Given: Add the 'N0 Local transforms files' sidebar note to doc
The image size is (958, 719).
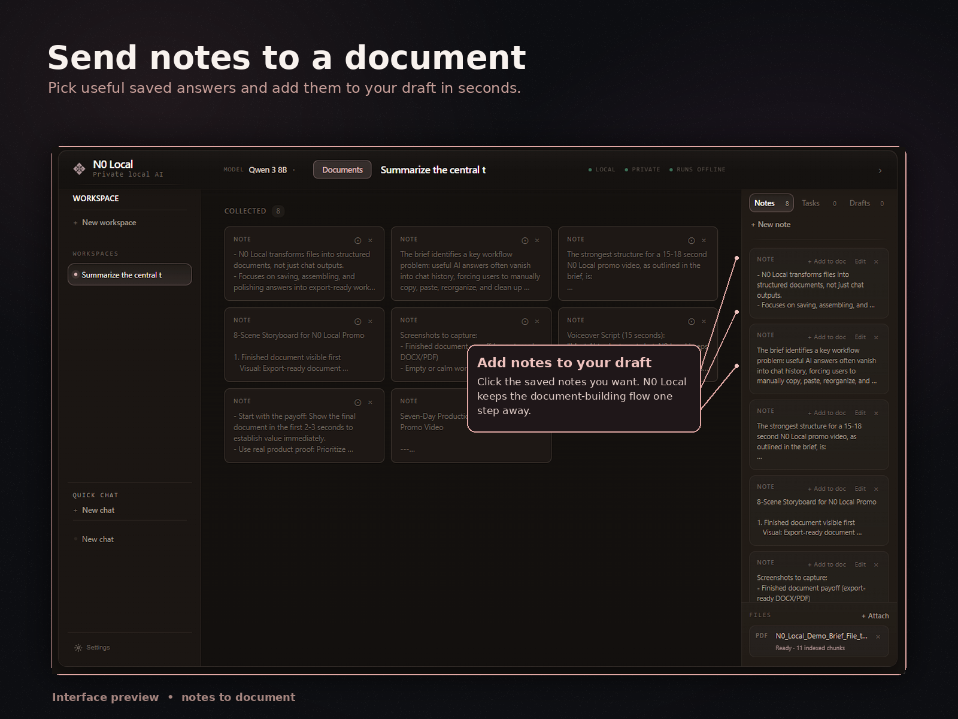Looking at the screenshot, I should 827,262.
